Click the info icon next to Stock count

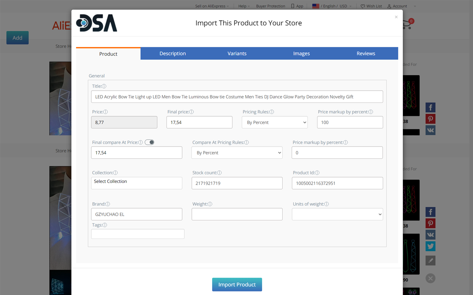point(220,173)
